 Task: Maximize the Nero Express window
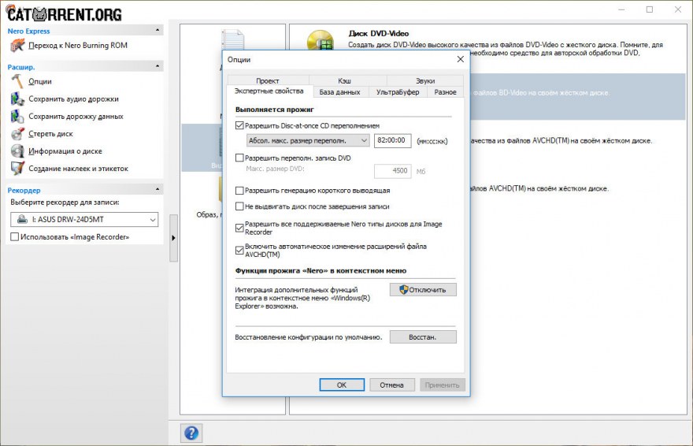(649, 9)
